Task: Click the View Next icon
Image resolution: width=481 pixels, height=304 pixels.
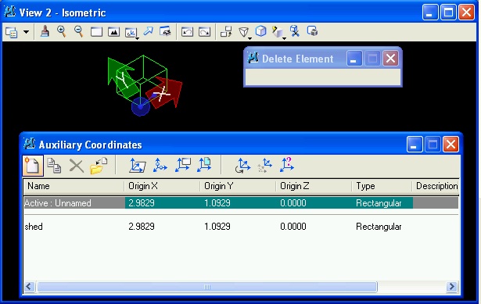Action: [x=204, y=32]
